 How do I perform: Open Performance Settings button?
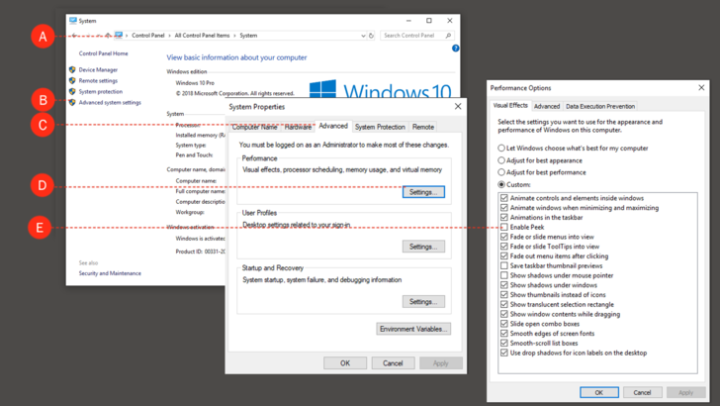[423, 192]
